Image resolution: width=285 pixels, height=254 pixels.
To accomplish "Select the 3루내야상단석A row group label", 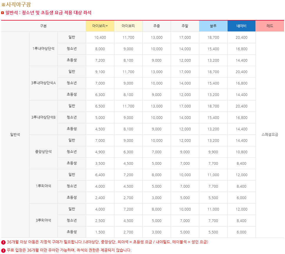I will pyautogui.click(x=43, y=83).
